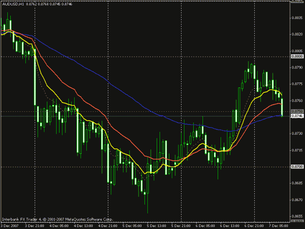Select the 0.8760 price axis label
The image size is (305, 229).
pyautogui.click(x=297, y=101)
